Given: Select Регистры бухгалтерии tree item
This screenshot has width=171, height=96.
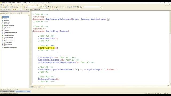Looking at the screenshot, I should point(9,41).
